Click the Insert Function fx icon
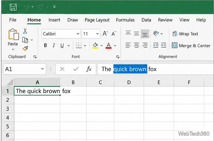214x141 pixels. click(89, 69)
